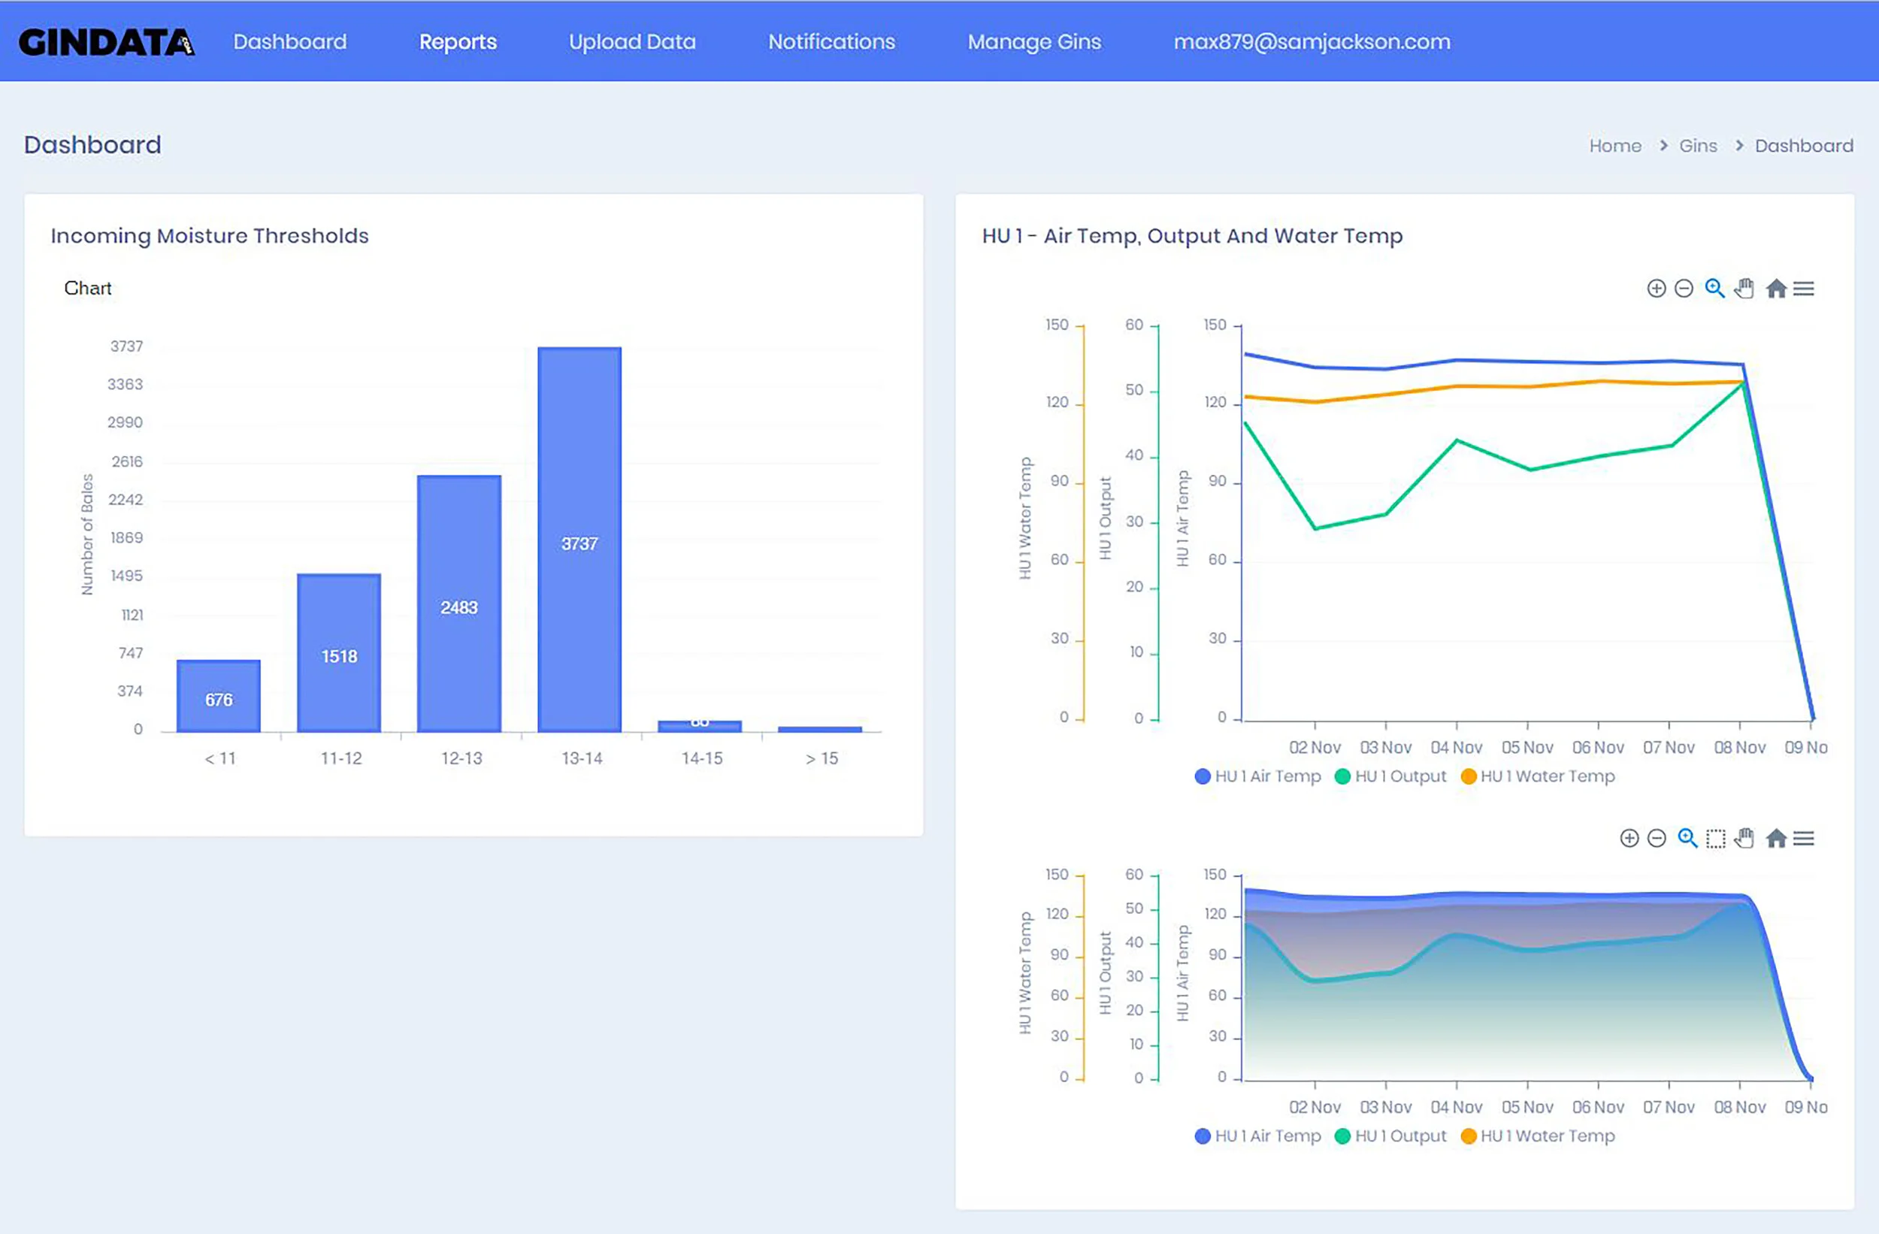Open user menu max879@samjackson.com
The width and height of the screenshot is (1879, 1234).
click(x=1312, y=42)
